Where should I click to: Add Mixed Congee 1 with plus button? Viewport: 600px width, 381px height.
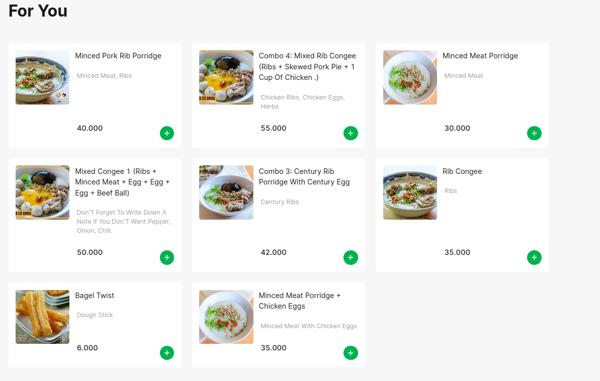167,257
